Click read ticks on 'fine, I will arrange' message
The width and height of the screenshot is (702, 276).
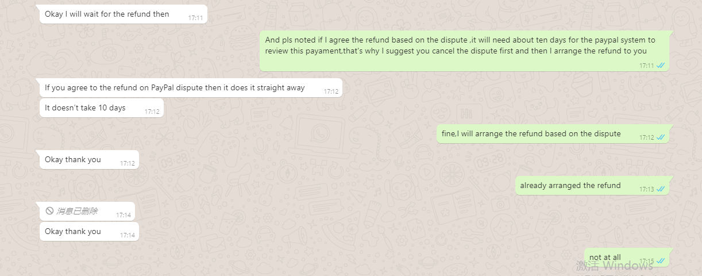point(661,137)
